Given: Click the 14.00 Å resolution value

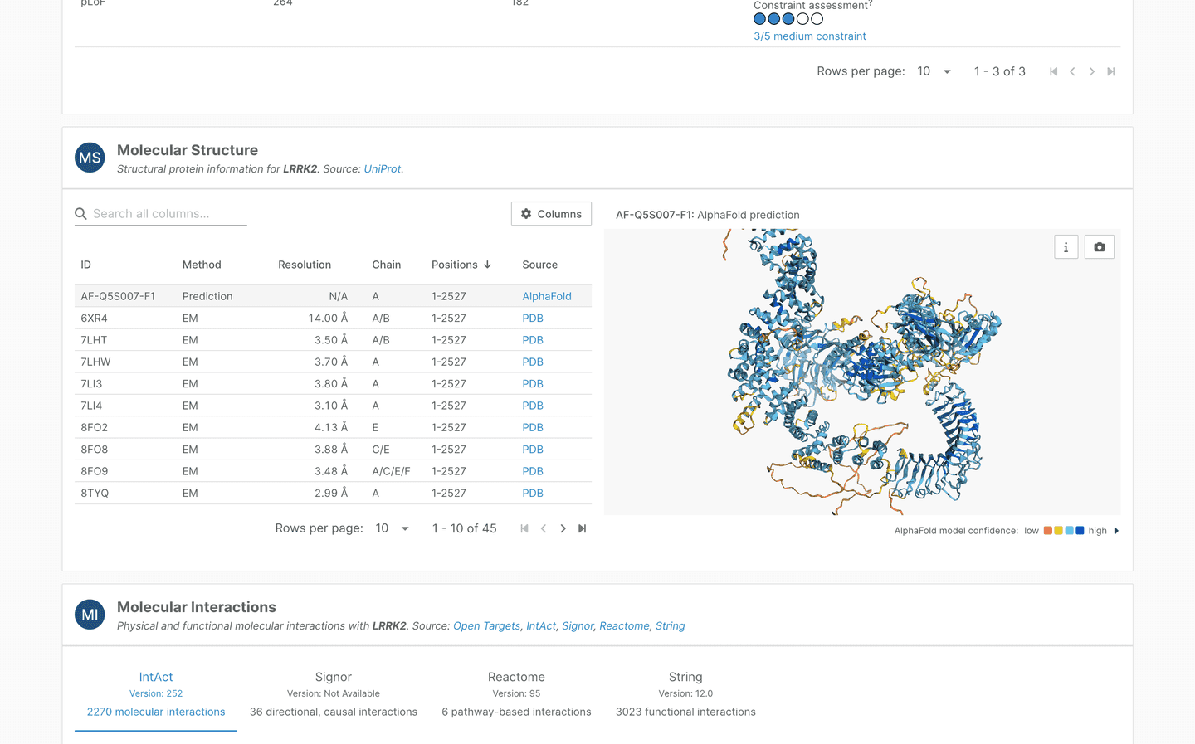Looking at the screenshot, I should pos(328,319).
